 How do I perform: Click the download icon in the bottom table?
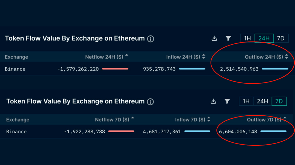[x=213, y=101]
